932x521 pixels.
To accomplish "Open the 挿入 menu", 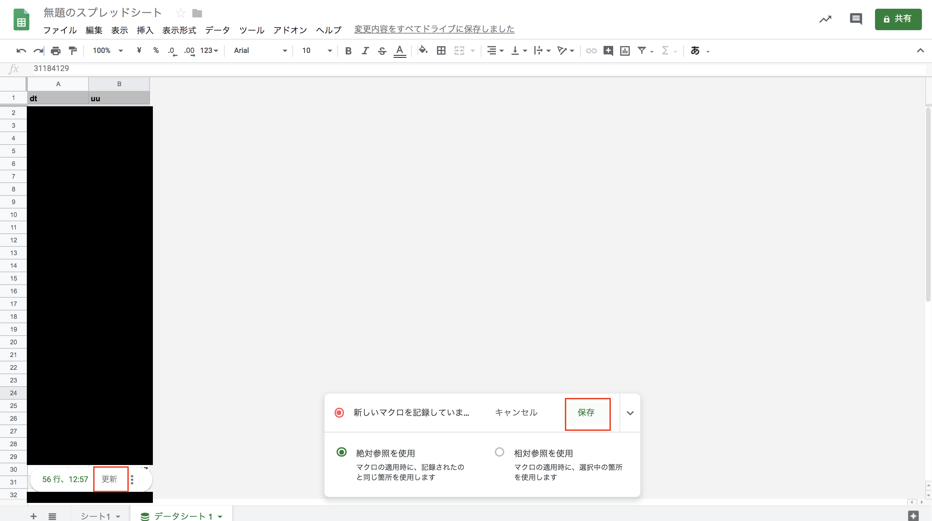I will (x=145, y=30).
